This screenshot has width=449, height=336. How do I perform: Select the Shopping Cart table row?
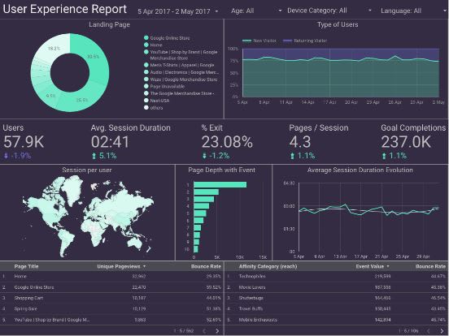(x=111, y=298)
